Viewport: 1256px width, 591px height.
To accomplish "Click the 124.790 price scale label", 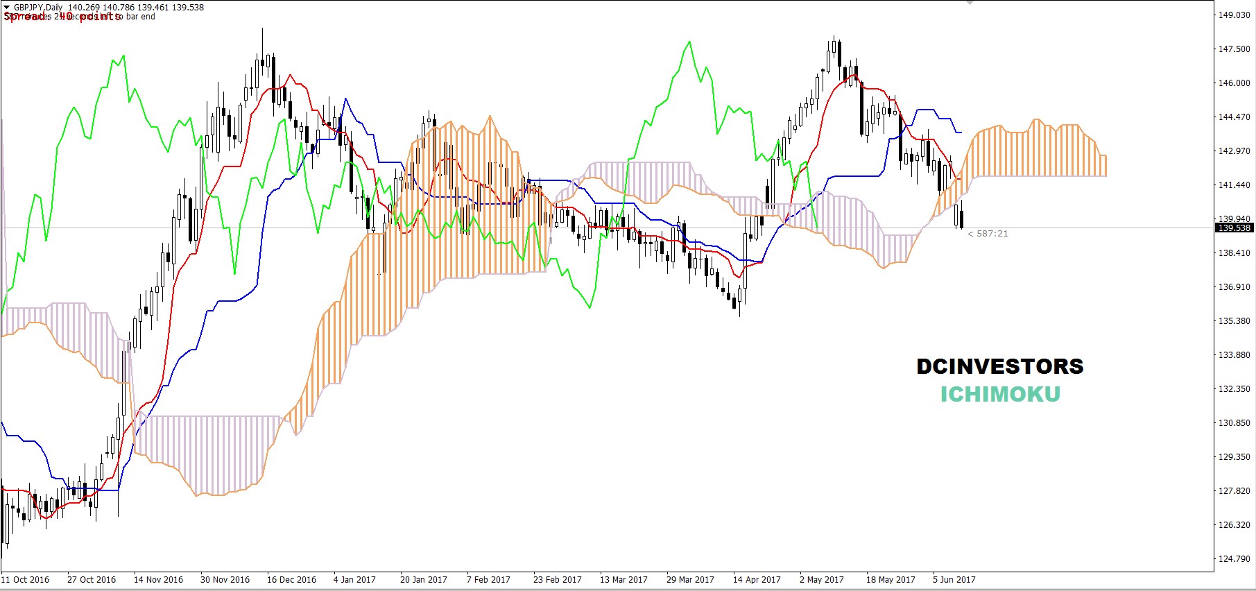I will pos(1235,559).
